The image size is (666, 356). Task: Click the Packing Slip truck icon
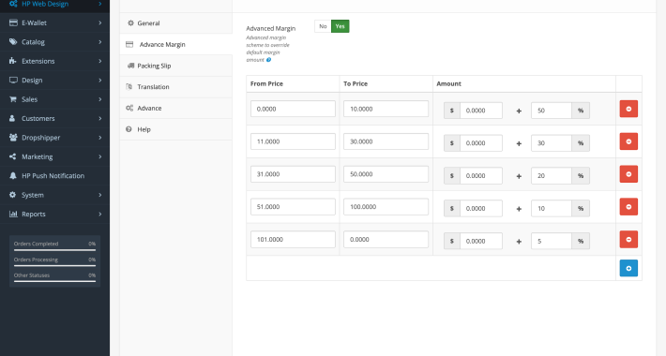[x=130, y=66]
